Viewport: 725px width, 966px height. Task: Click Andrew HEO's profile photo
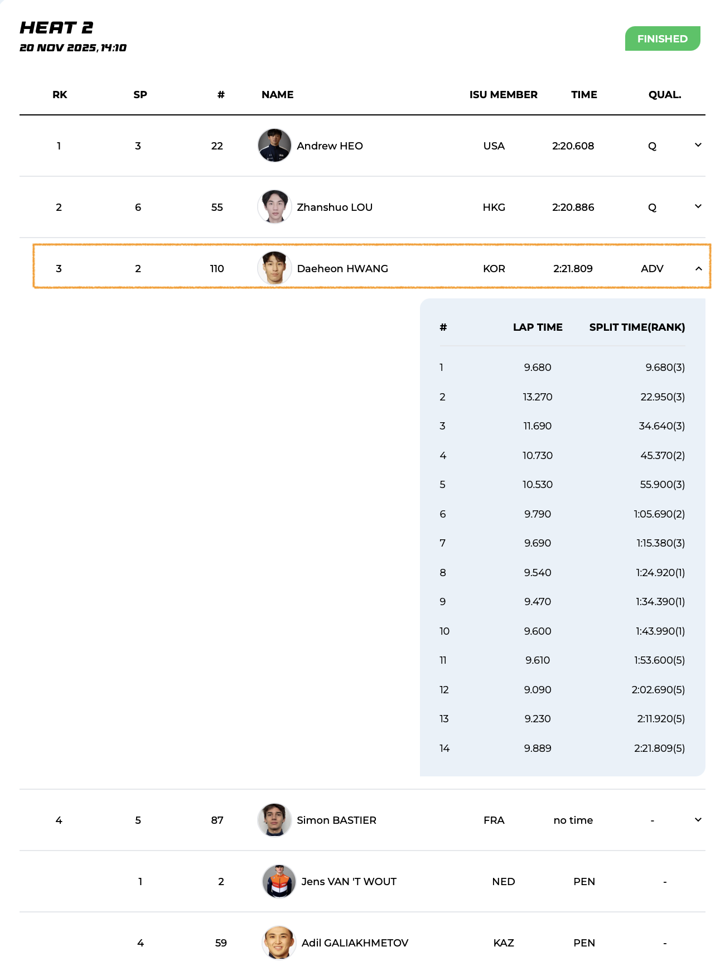coord(274,146)
